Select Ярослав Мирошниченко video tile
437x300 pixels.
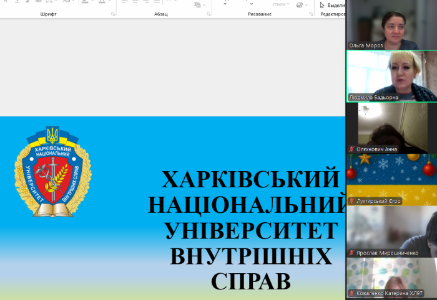pyautogui.click(x=391, y=232)
